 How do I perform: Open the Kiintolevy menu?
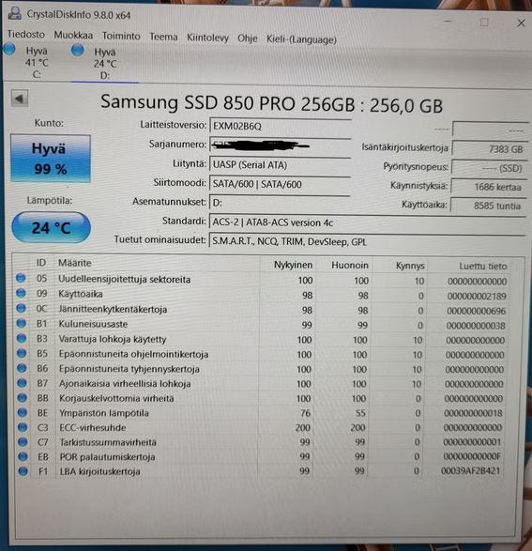(207, 38)
